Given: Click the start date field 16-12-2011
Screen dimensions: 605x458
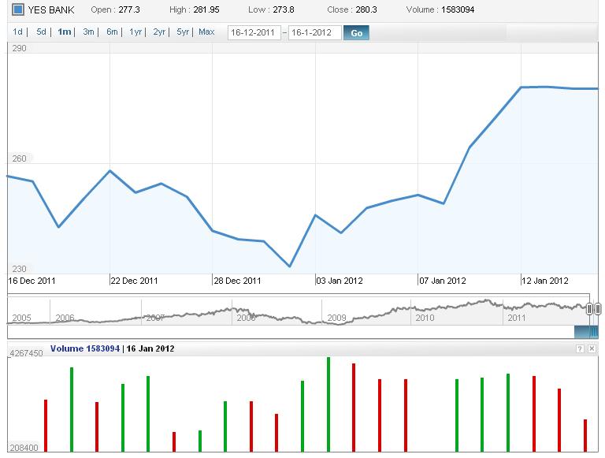Looking at the screenshot, I should pos(254,33).
